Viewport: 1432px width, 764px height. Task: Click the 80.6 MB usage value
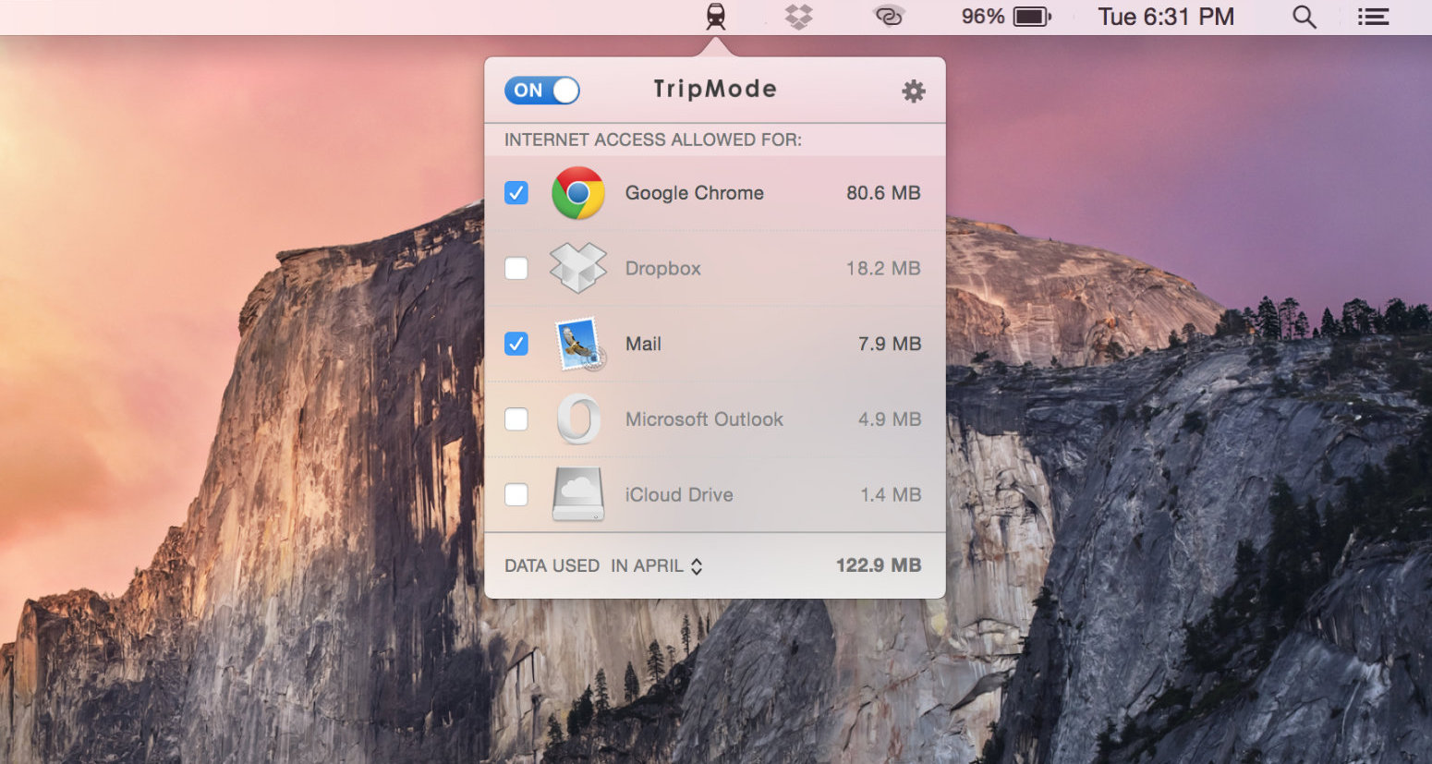[883, 193]
